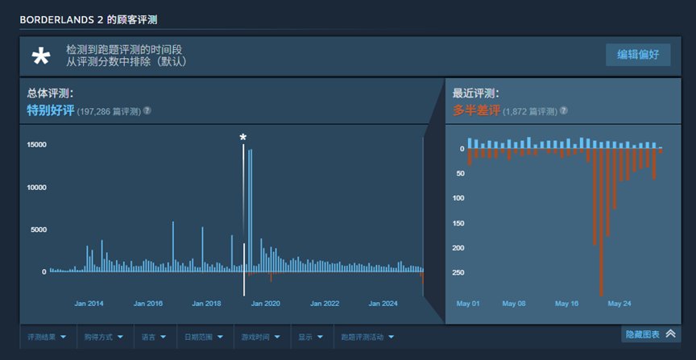Image resolution: width=696 pixels, height=360 pixels.
Task: Collapse the chart with 隐藏图表
Action: click(x=651, y=334)
